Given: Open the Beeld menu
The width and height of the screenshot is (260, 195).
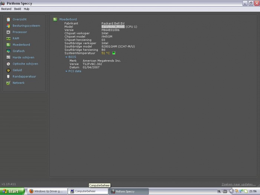Looking at the screenshot, I should coord(17,9).
